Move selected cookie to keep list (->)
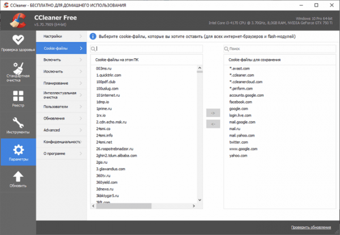Viewport: 340px width, 235px height. click(x=213, y=113)
